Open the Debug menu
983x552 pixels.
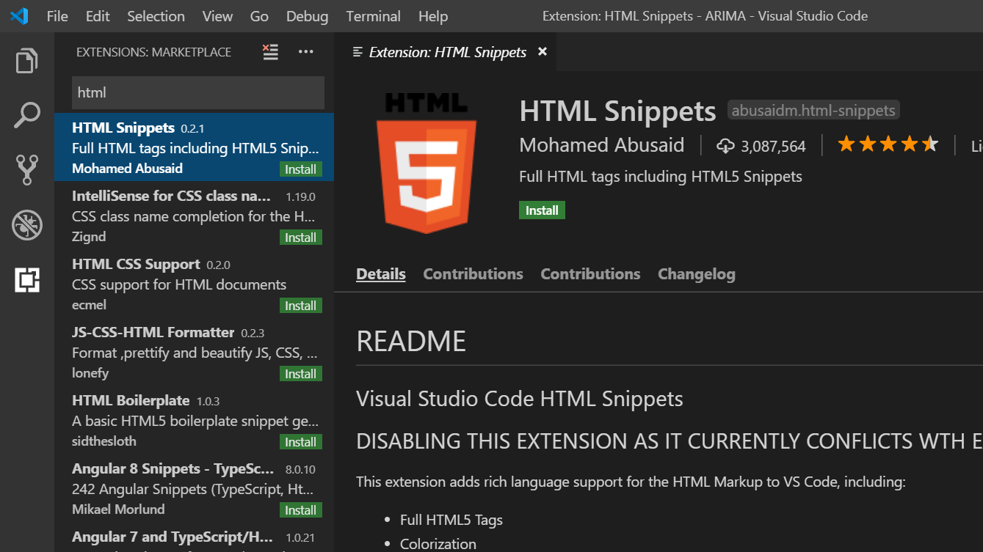[308, 15]
